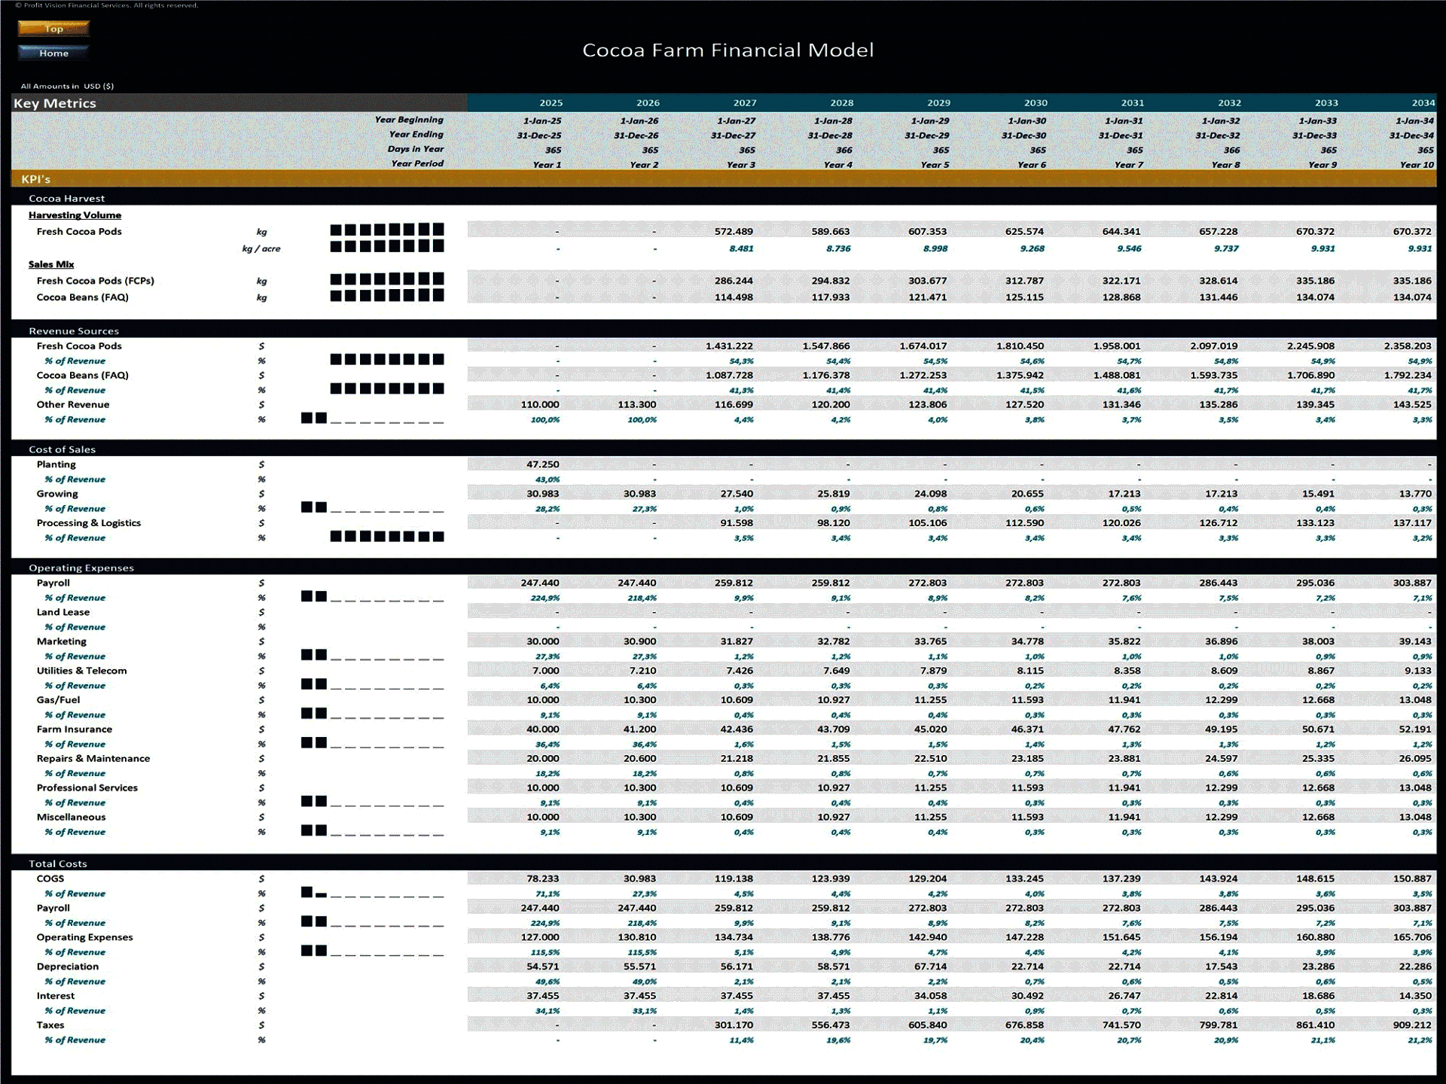The image size is (1446, 1084).
Task: Click the Harvesting Volume heading
Action: pos(75,215)
